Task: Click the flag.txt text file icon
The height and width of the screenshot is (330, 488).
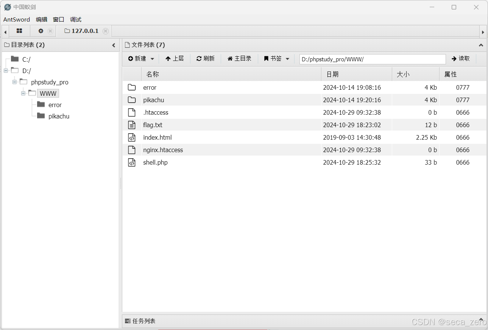Action: pyautogui.click(x=132, y=125)
